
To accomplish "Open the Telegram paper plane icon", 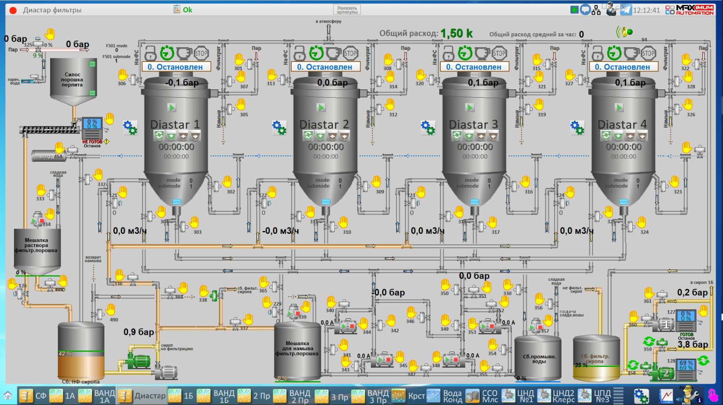I will tap(626, 10).
